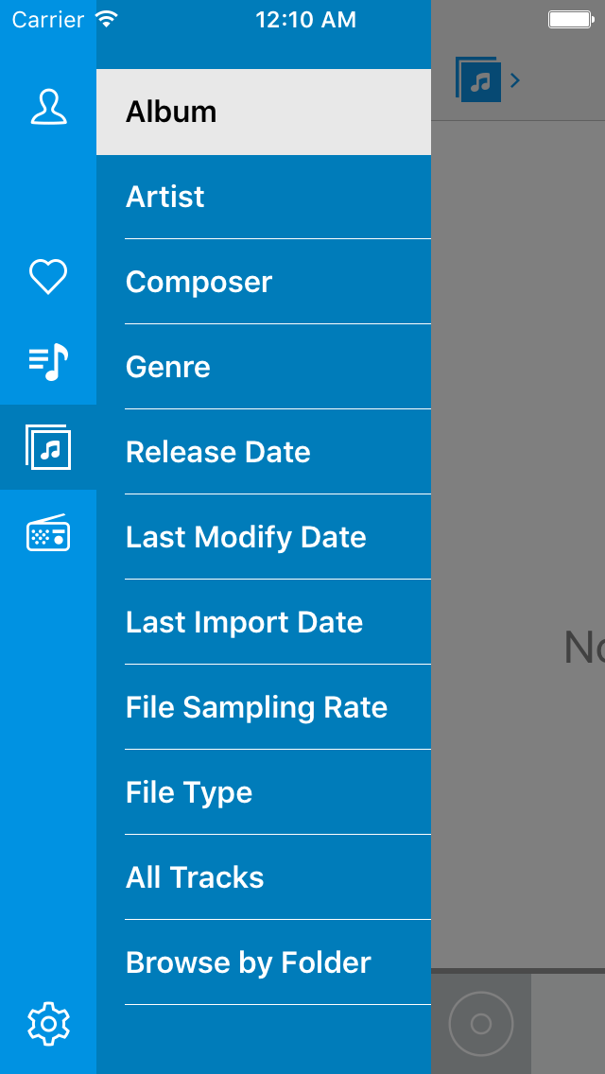Tap the disc icon in mini player
Screen dimensions: 605x1074
pyautogui.click(x=481, y=1024)
